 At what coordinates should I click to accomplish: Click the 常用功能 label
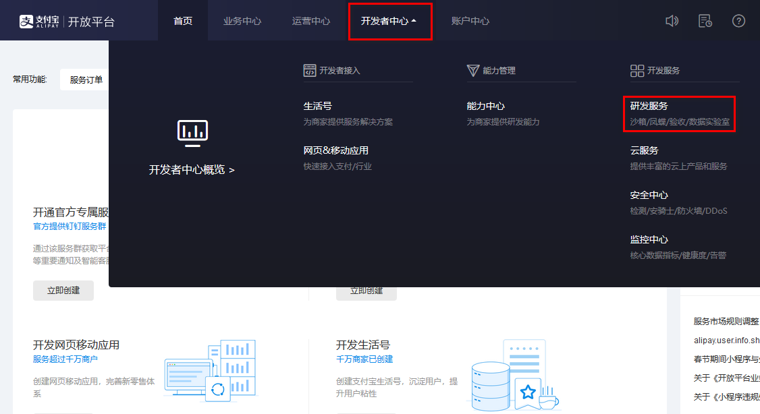coord(30,80)
